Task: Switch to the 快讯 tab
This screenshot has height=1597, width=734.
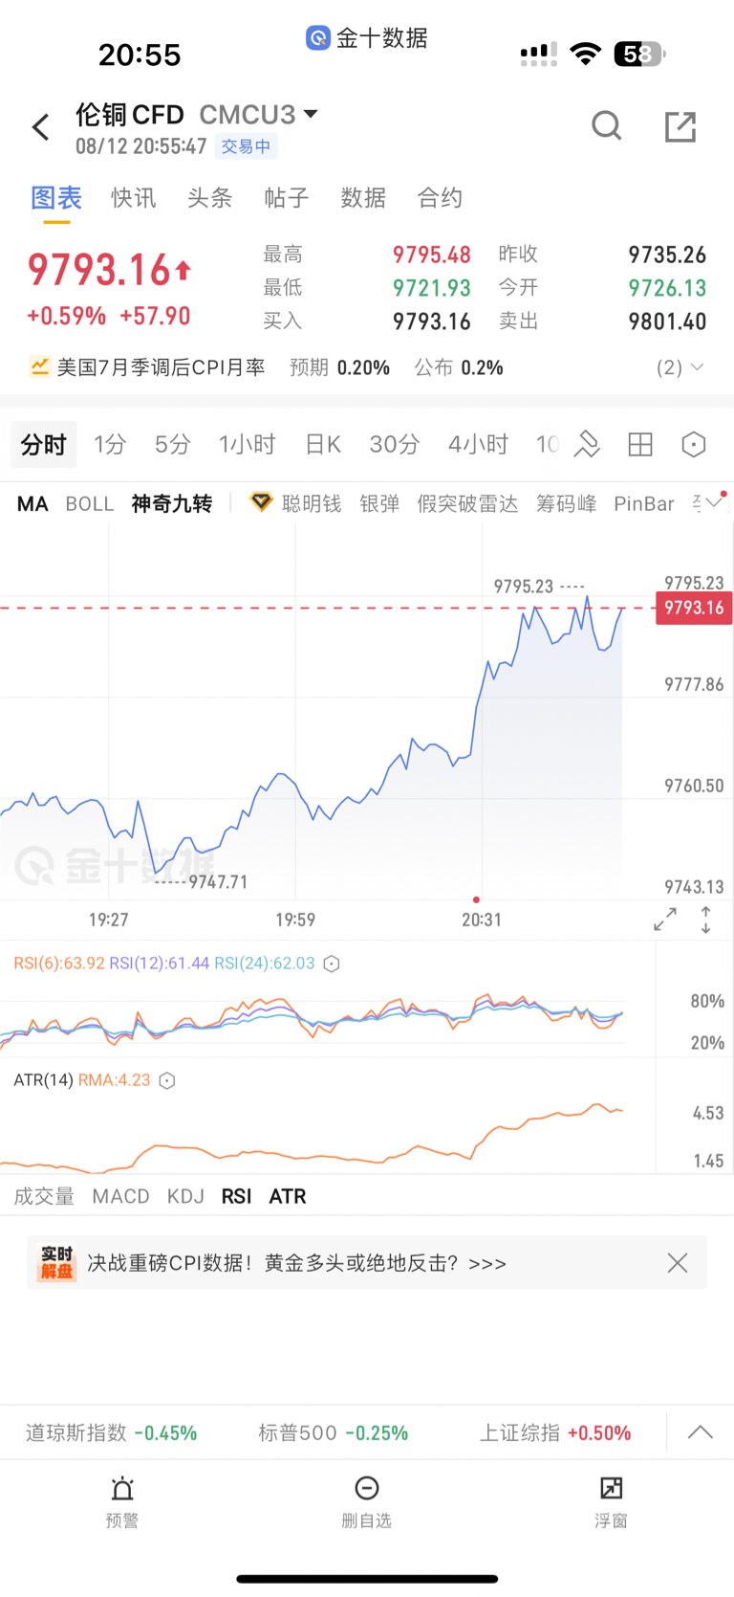Action: 134,198
